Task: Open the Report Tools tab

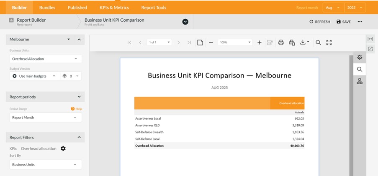Action: click(x=154, y=8)
